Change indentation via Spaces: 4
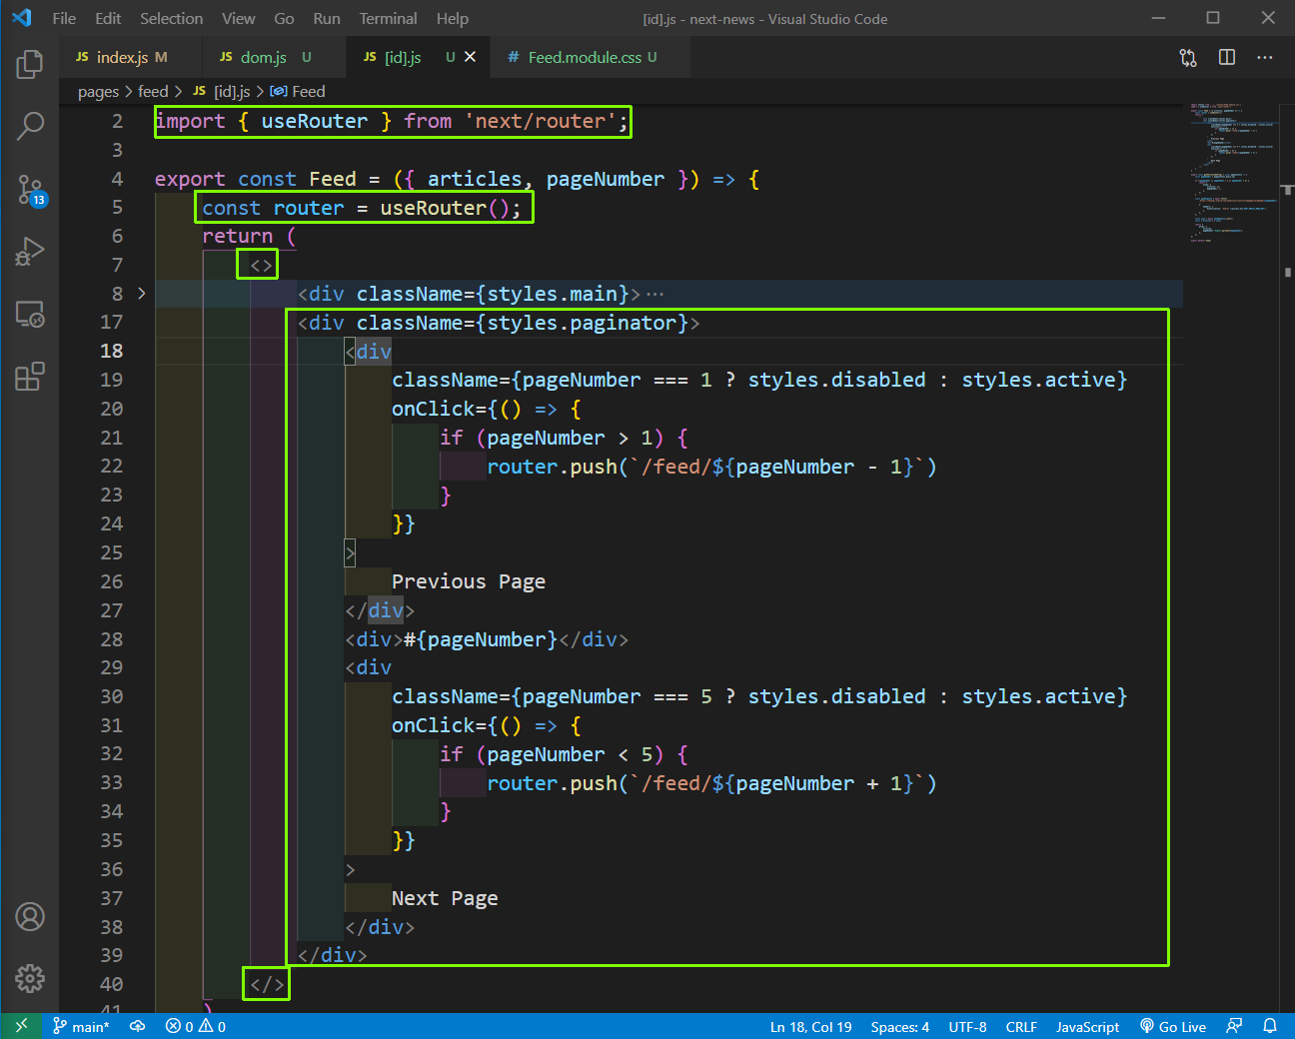The image size is (1295, 1039). pyautogui.click(x=899, y=1026)
